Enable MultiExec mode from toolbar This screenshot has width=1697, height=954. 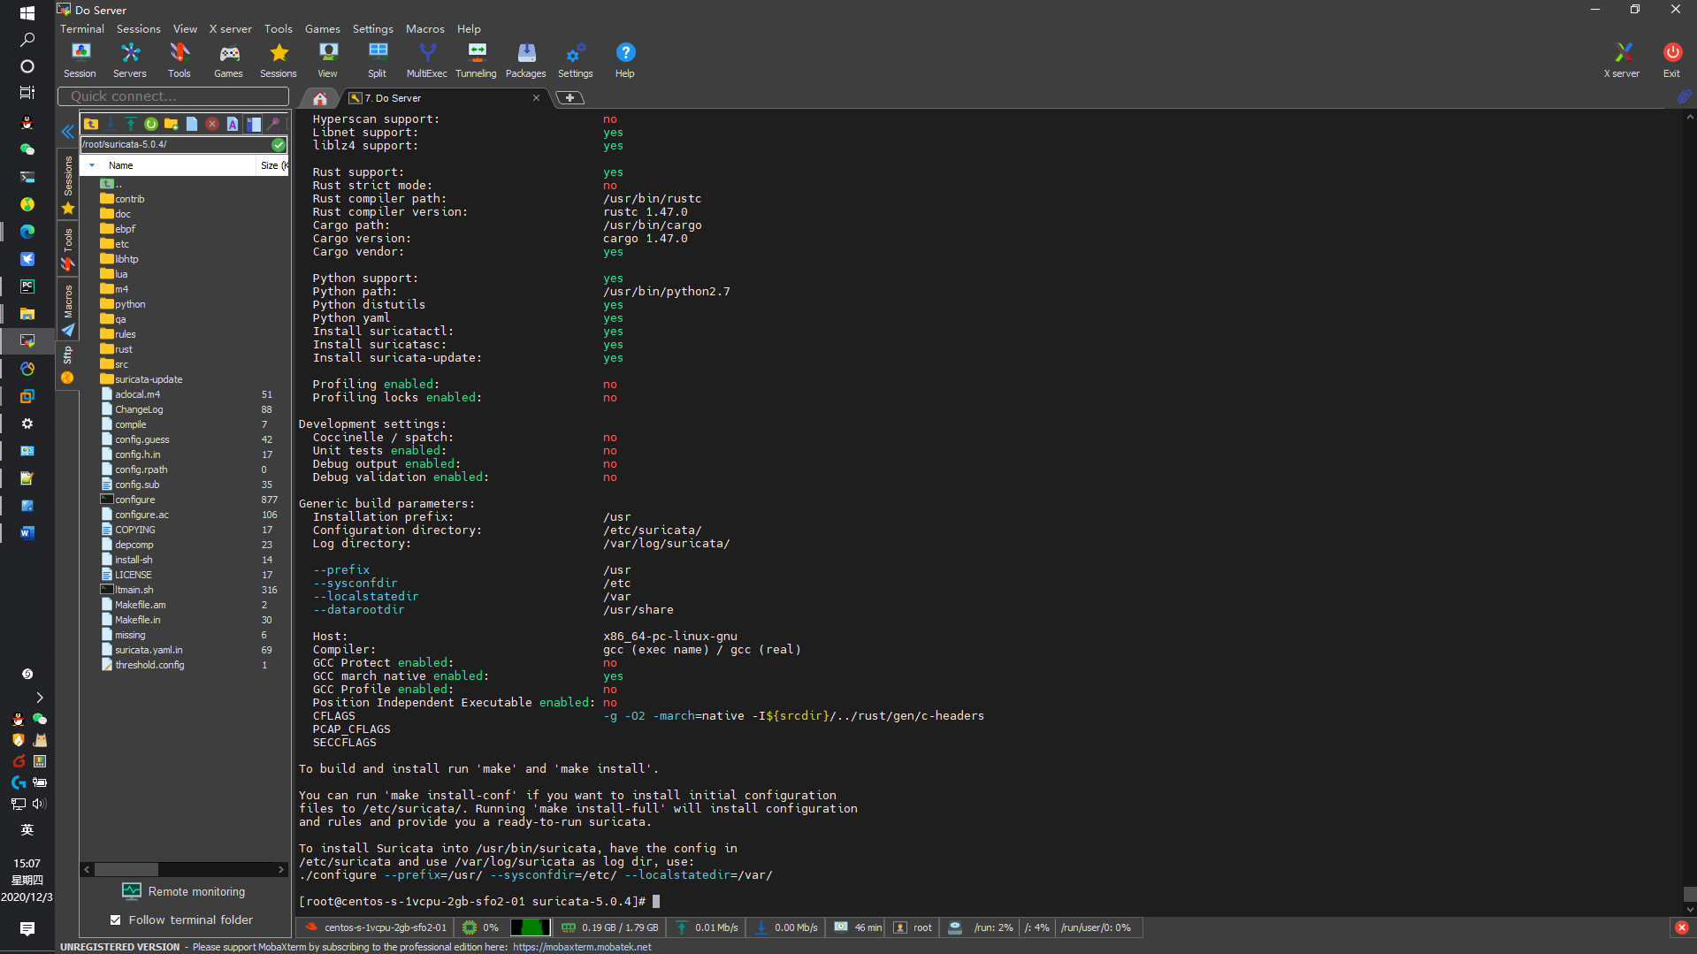tap(427, 60)
